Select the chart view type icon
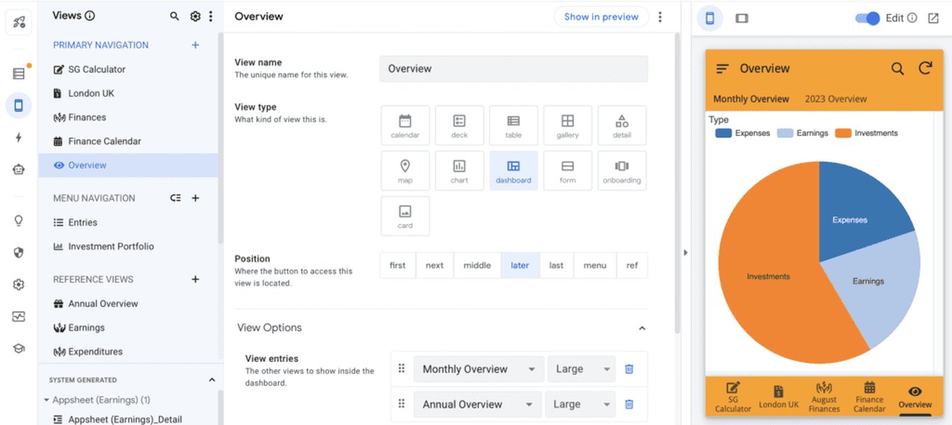 coord(459,170)
